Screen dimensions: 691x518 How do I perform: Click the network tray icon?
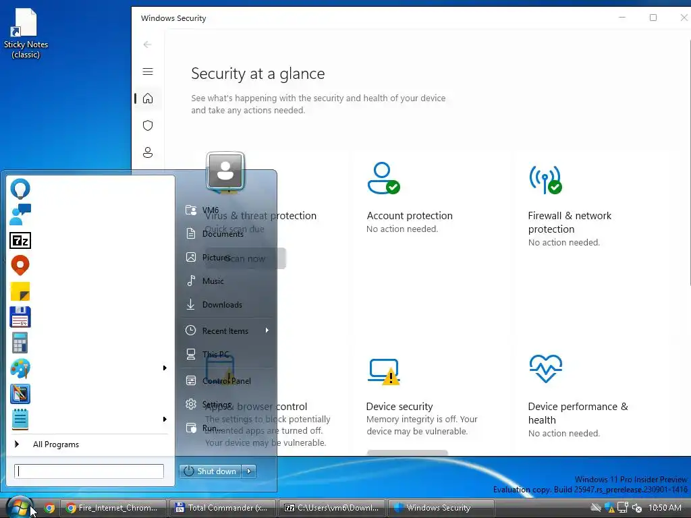coord(623,508)
